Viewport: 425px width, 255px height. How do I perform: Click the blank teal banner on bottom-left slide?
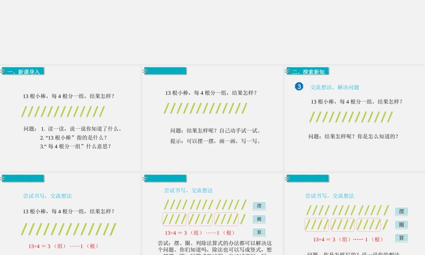pos(23,178)
